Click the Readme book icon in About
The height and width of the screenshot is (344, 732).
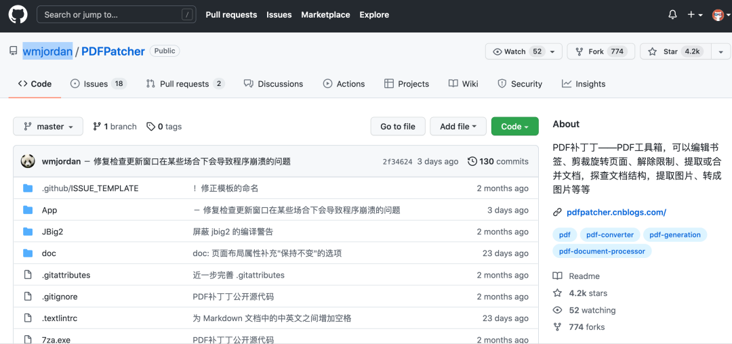(557, 276)
